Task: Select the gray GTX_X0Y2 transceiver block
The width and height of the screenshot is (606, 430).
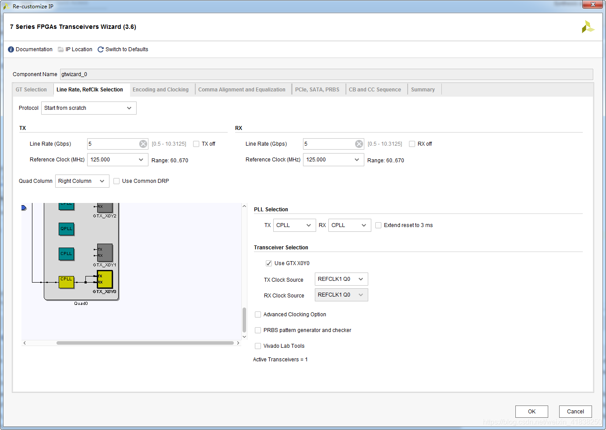Action: click(x=105, y=207)
